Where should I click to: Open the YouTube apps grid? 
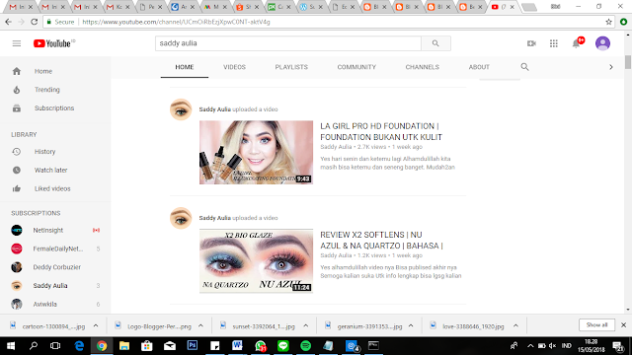click(554, 43)
